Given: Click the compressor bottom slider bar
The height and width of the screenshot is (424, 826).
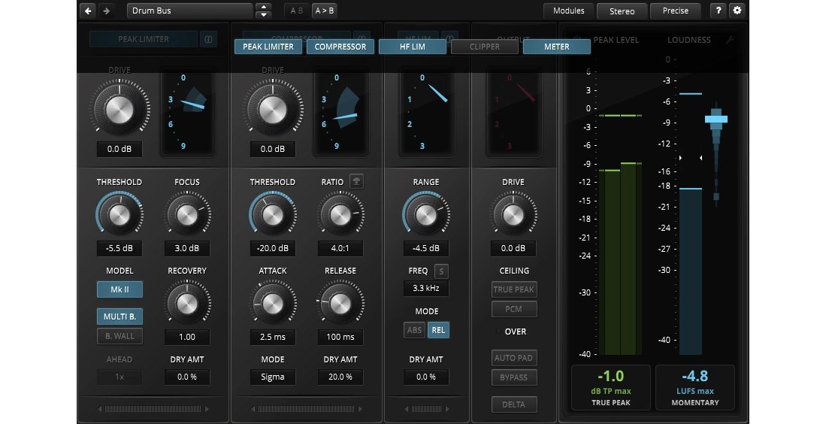Looking at the screenshot, I should (x=307, y=409).
